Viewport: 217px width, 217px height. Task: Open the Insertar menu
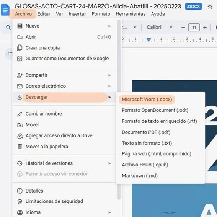pyautogui.click(x=77, y=14)
